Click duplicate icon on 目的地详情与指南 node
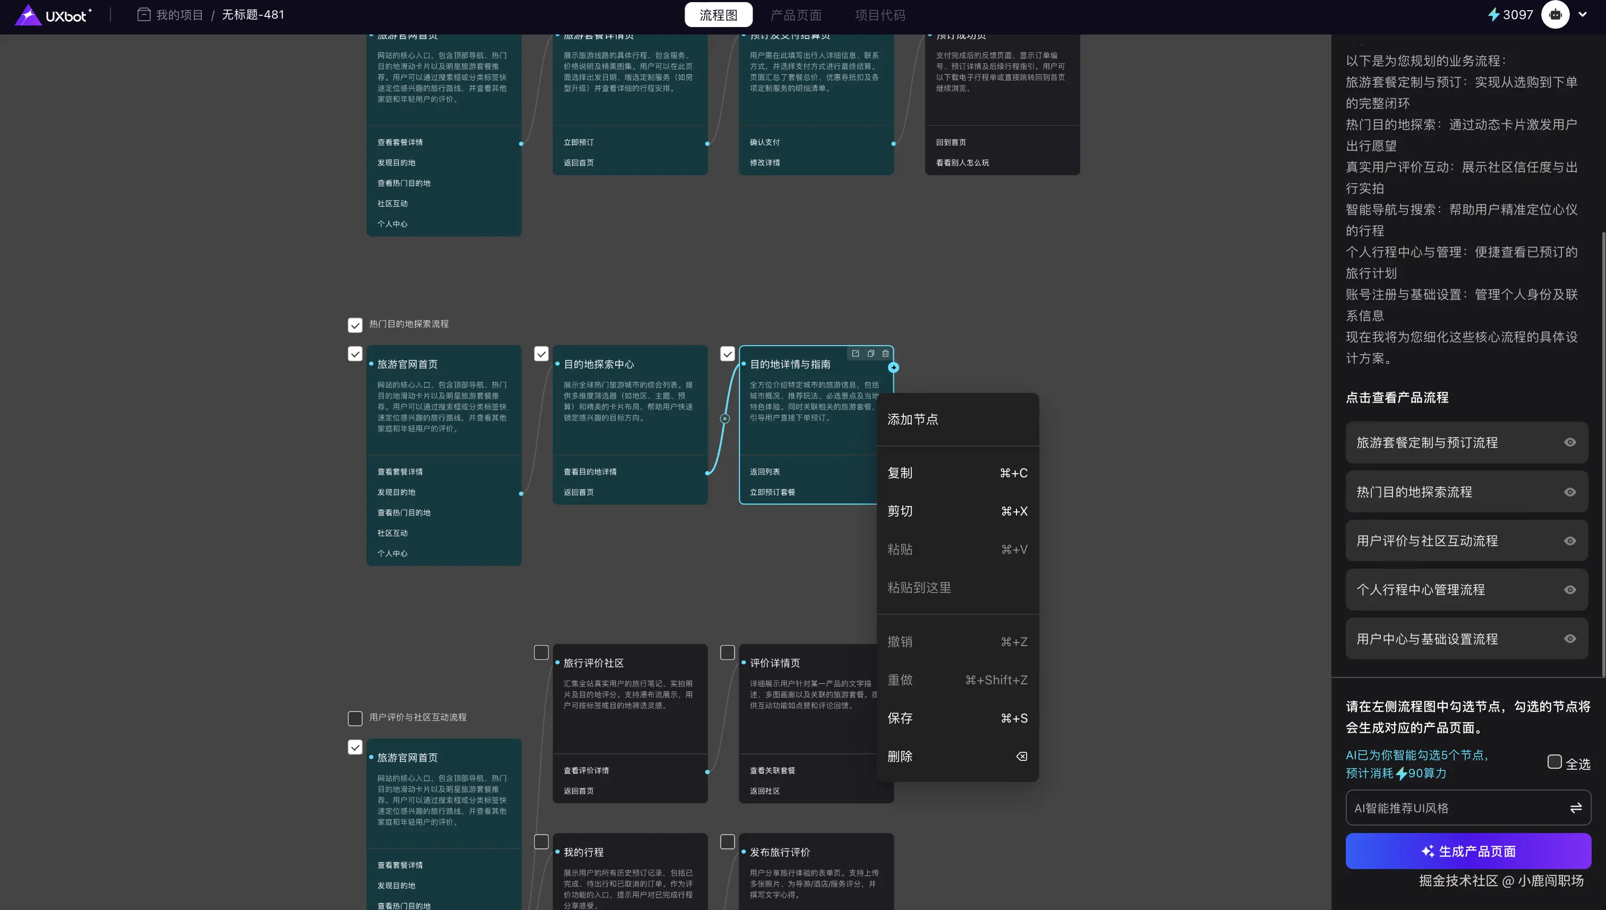The height and width of the screenshot is (910, 1606). [870, 354]
